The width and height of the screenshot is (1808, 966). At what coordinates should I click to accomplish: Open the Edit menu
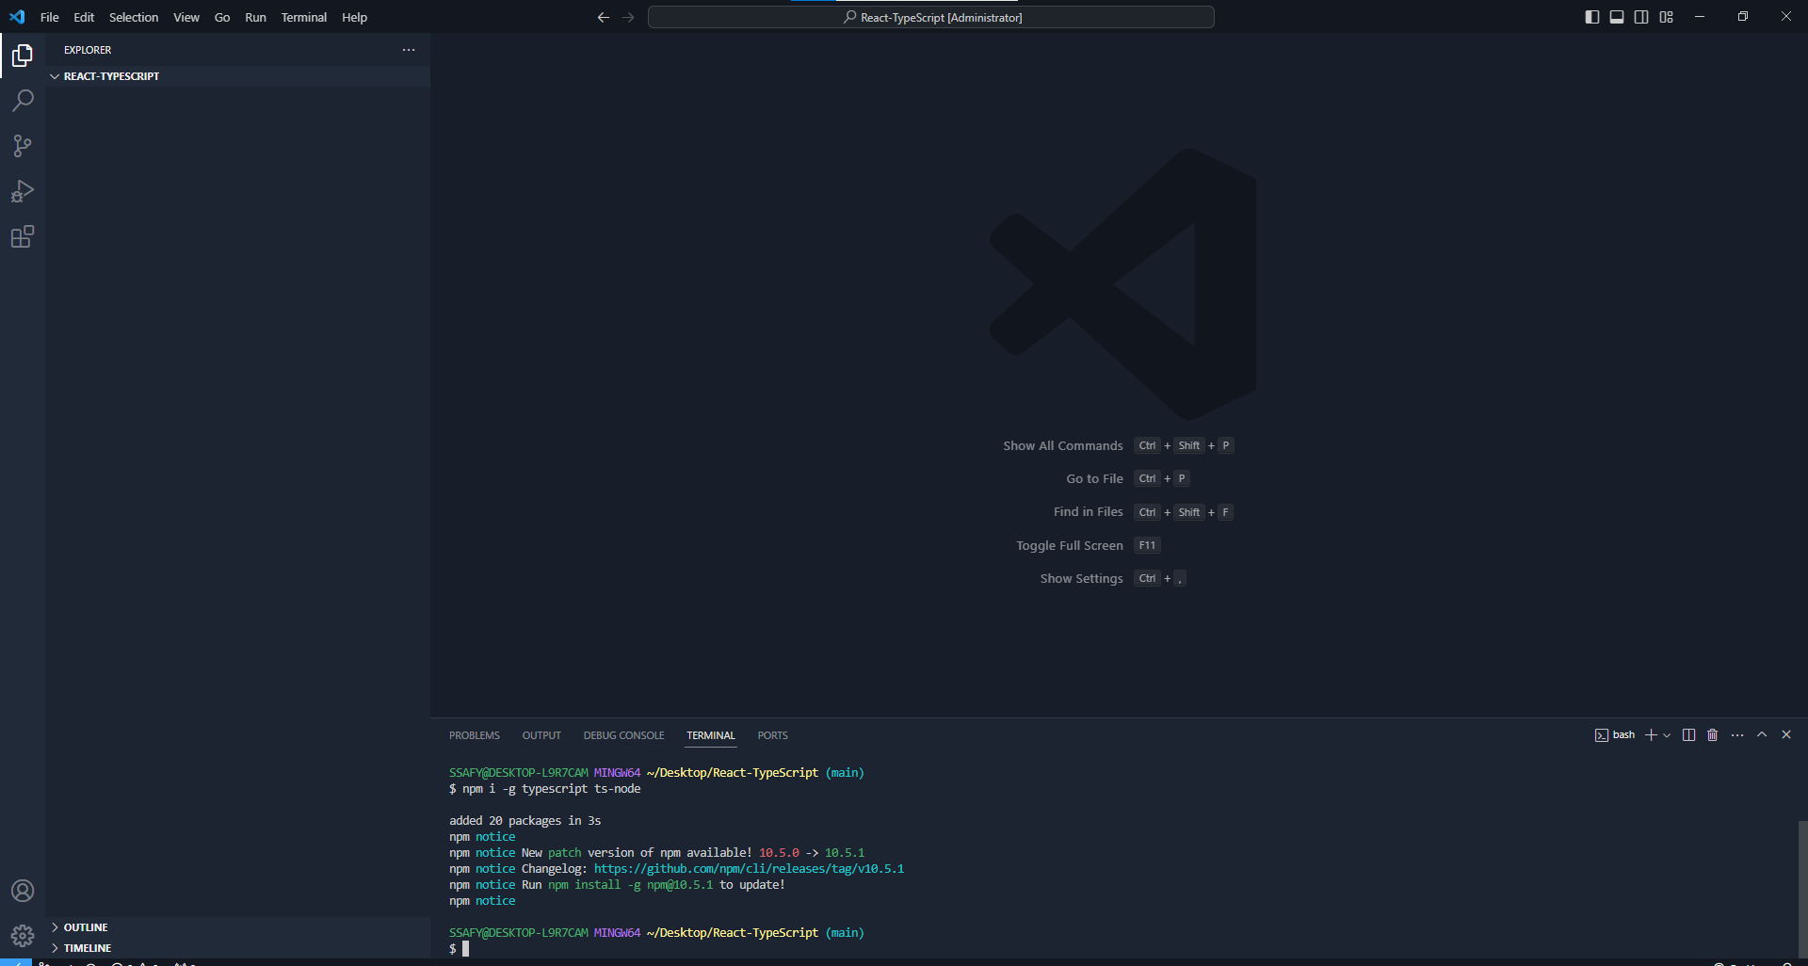coord(84,17)
